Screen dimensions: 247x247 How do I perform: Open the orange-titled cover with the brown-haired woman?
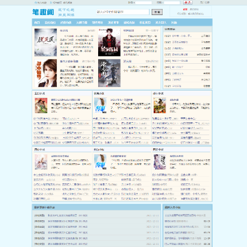coord(45,73)
